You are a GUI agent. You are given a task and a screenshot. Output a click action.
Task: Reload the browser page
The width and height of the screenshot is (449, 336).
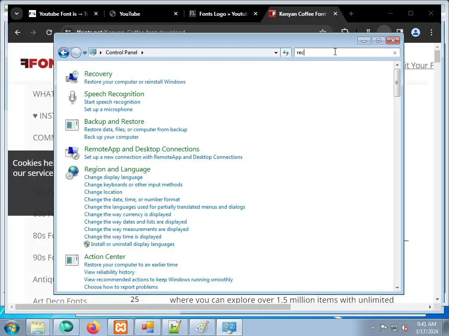click(49, 32)
